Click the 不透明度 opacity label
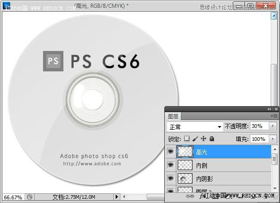The width and height of the screenshot is (280, 203). tap(236, 126)
